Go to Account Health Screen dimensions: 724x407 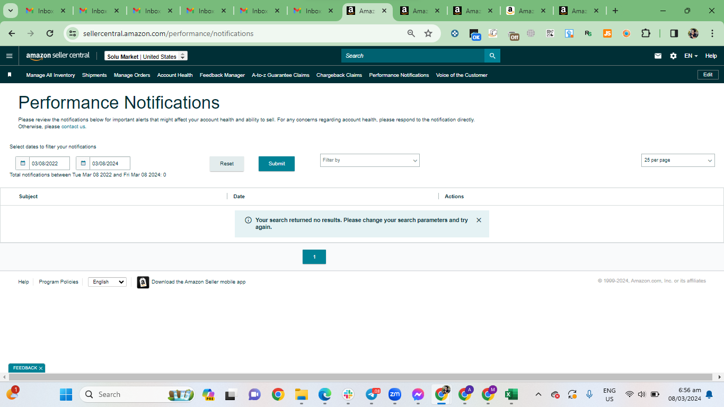pos(175,75)
